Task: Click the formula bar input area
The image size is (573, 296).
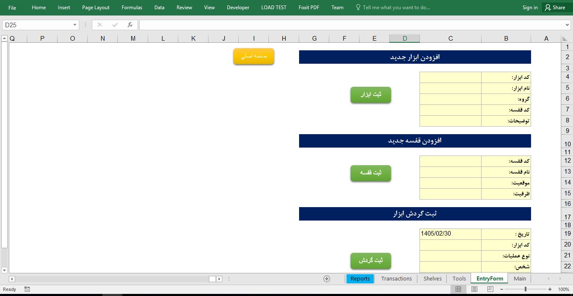Action: click(352, 25)
